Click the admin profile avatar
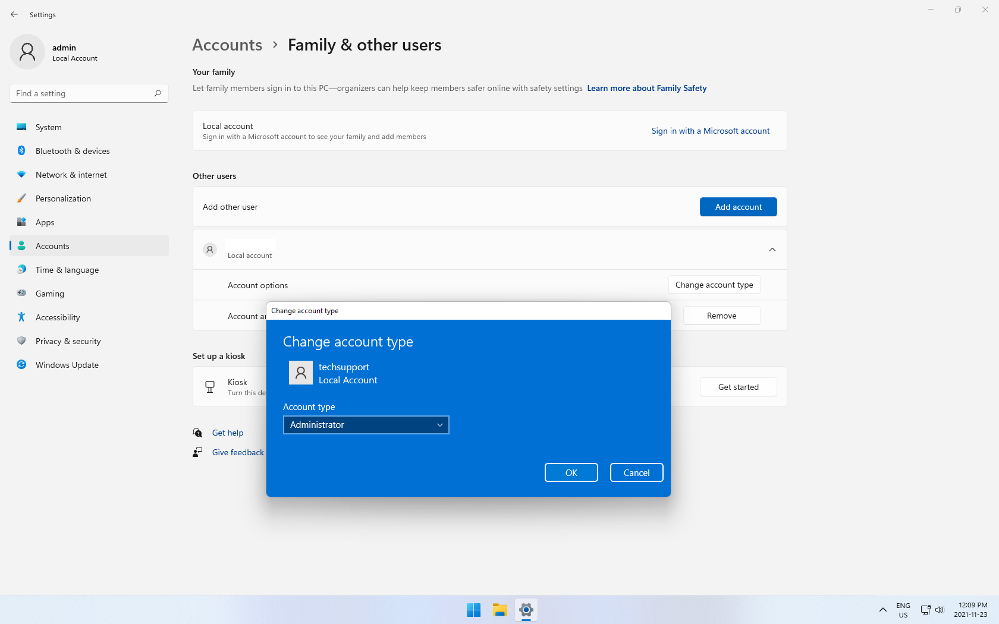Image resolution: width=999 pixels, height=624 pixels. 27,52
